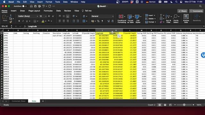Open Find & Select menu

176,19
